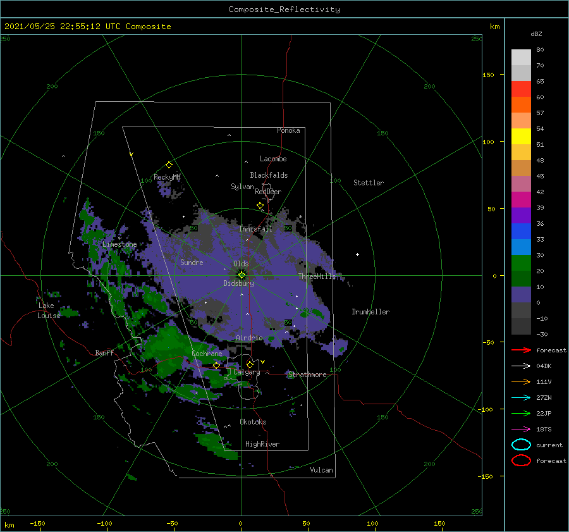
Task: Click the yellow diamond marker above Calgary
Action: (x=250, y=364)
